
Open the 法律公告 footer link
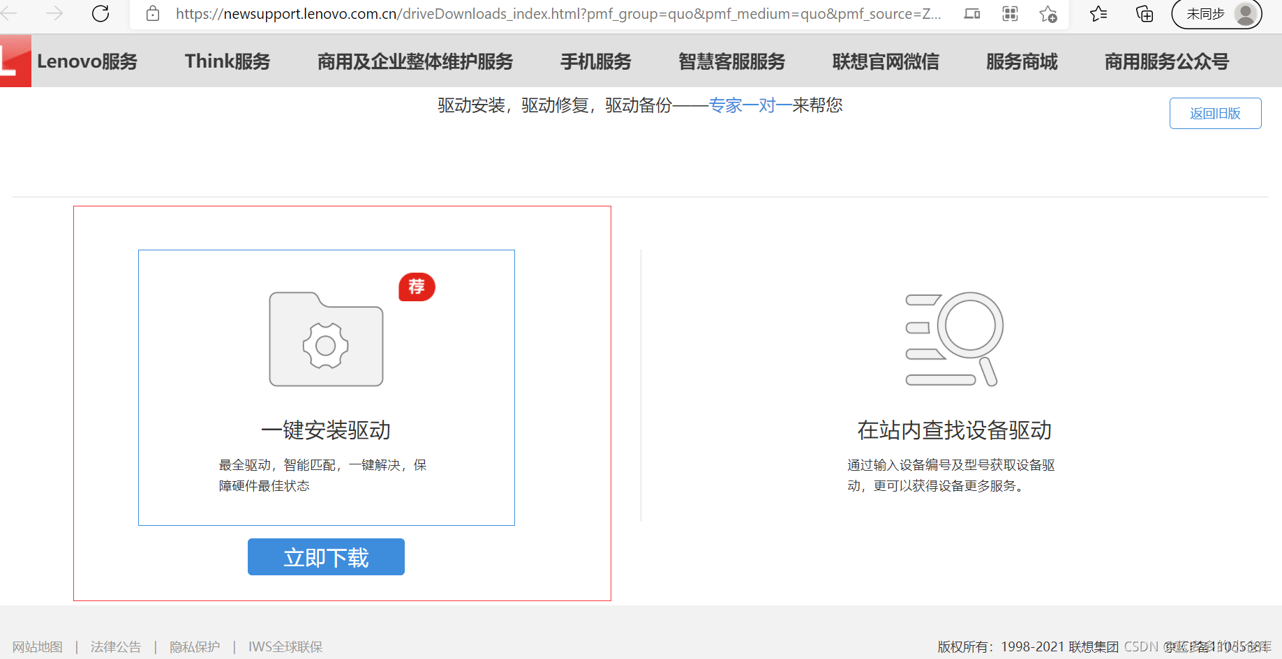116,646
